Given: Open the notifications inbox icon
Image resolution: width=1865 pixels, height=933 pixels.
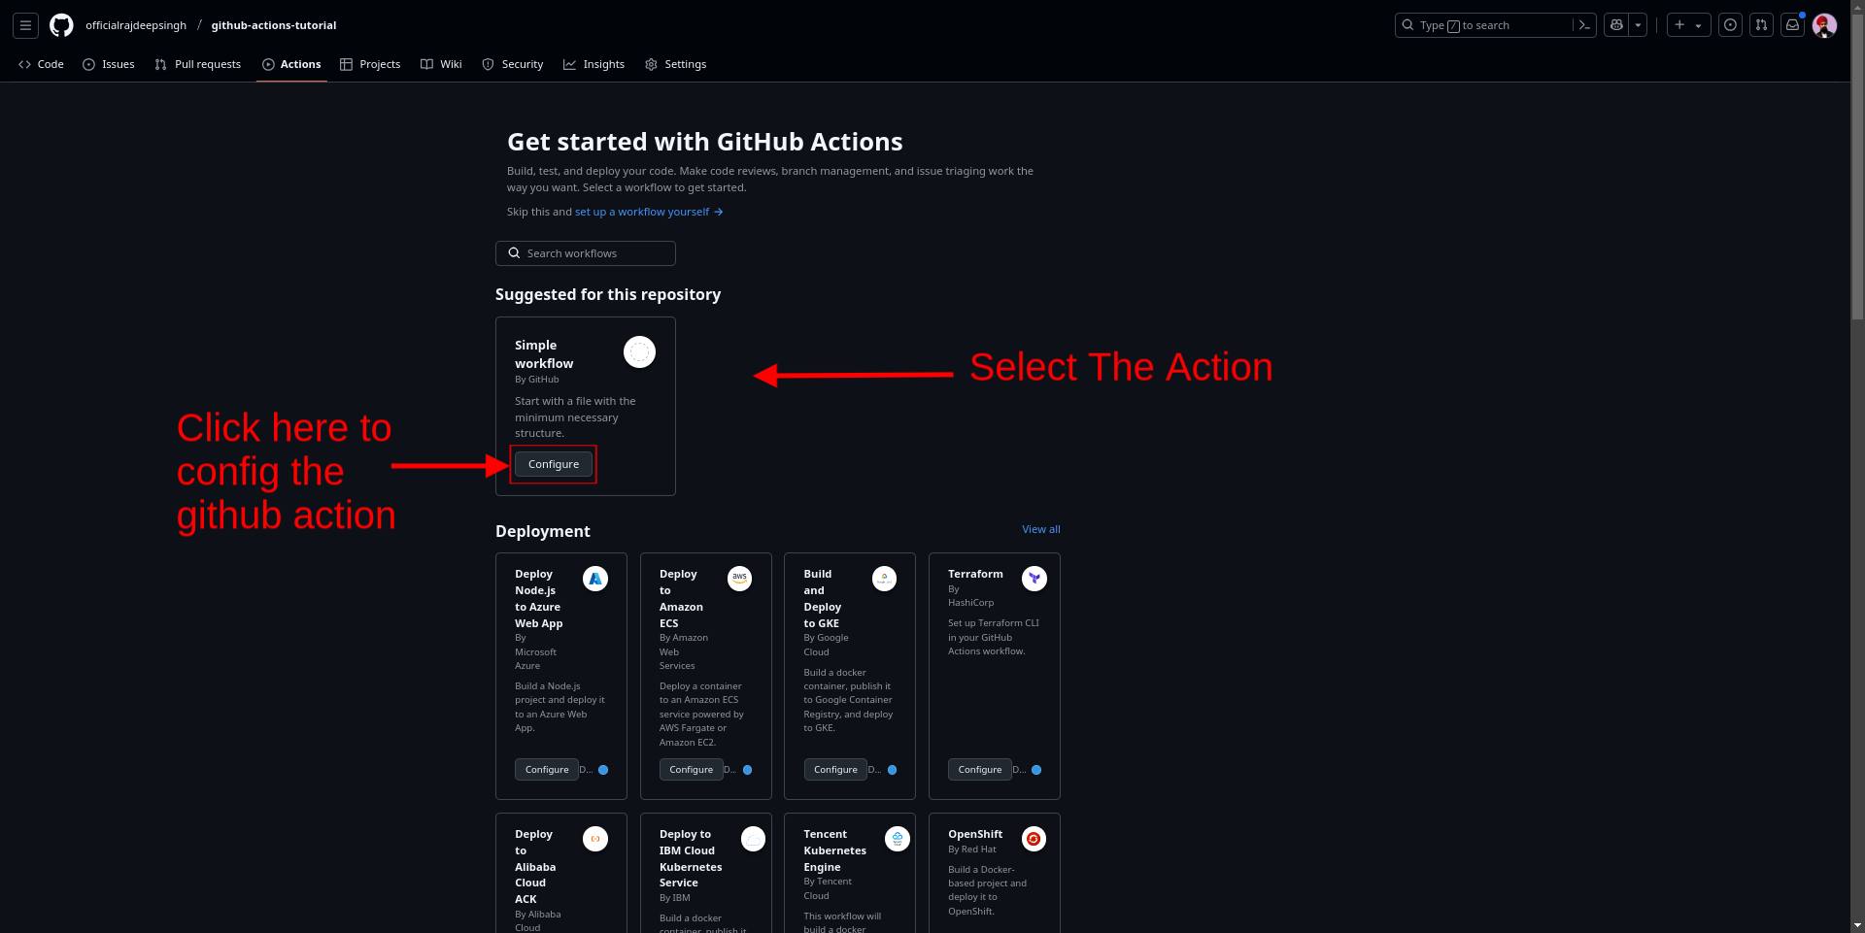Looking at the screenshot, I should (1793, 25).
